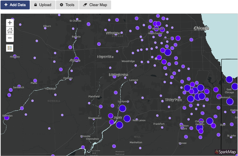The image size is (238, 156).
Task: Click the data point at Sheridan
Action: 7,117
